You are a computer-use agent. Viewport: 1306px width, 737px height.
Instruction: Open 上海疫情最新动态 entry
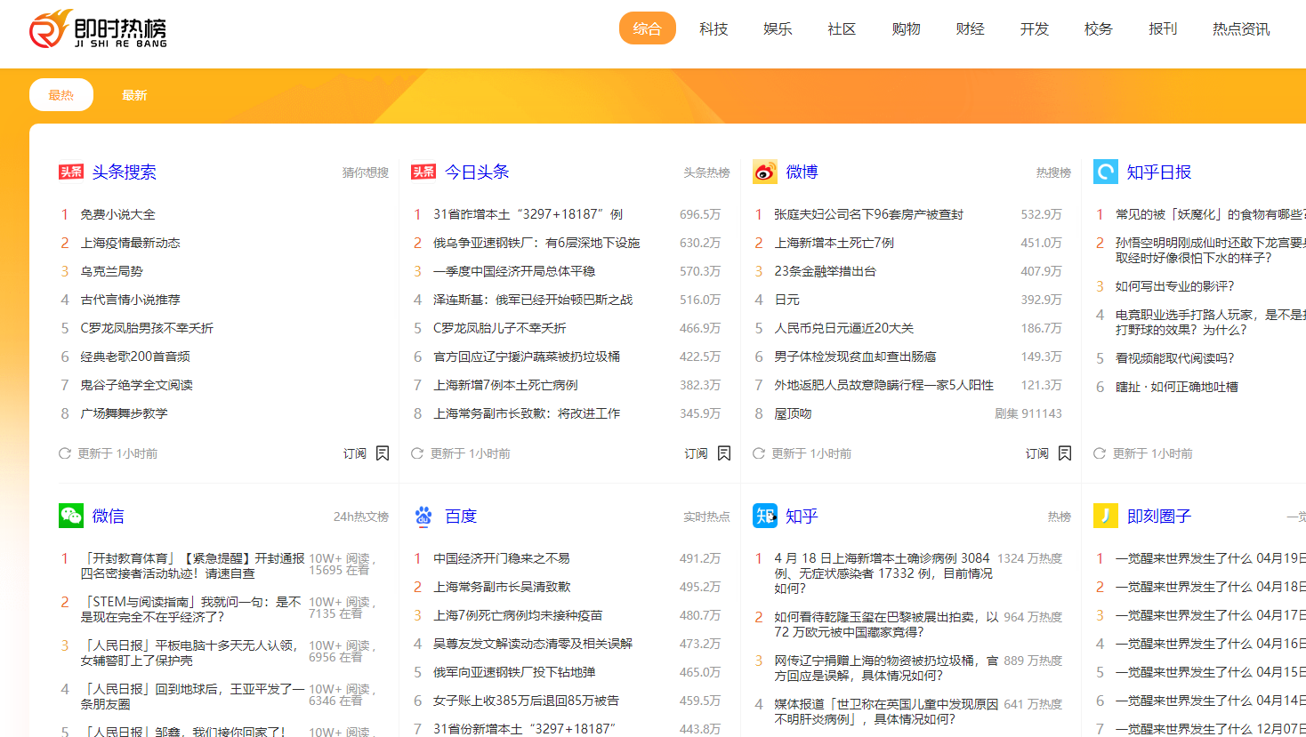coord(131,243)
